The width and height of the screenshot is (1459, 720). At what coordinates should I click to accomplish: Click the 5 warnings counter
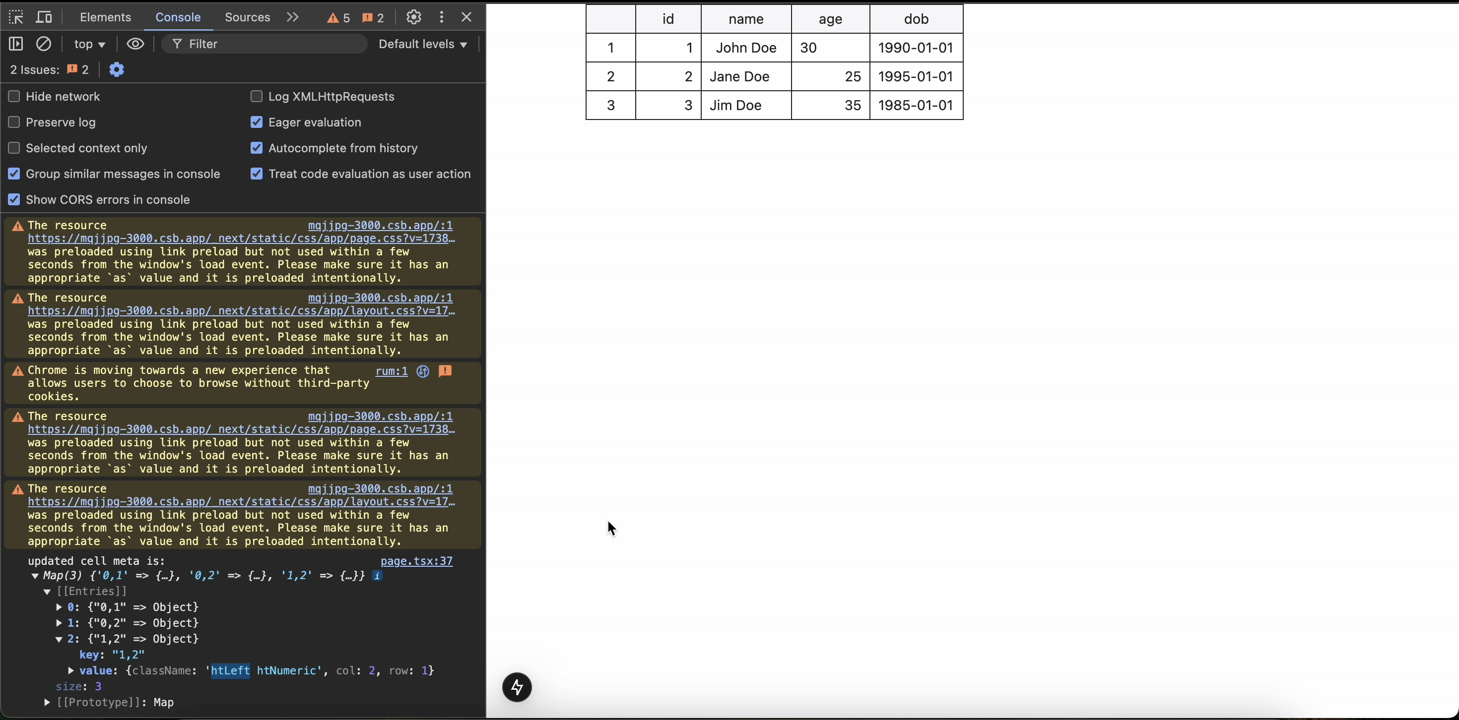[x=338, y=18]
